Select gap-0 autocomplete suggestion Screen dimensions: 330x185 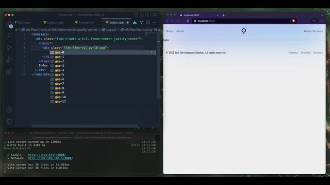click(x=103, y=52)
